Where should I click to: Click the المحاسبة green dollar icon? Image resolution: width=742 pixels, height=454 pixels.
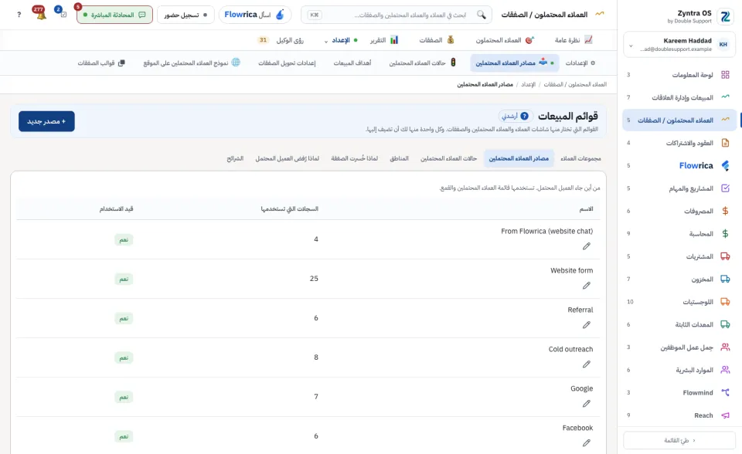pos(725,234)
